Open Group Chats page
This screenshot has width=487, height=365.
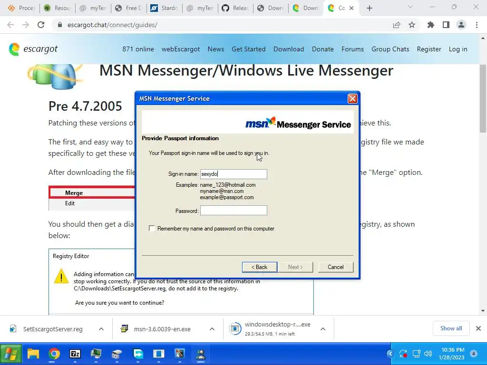coord(390,49)
